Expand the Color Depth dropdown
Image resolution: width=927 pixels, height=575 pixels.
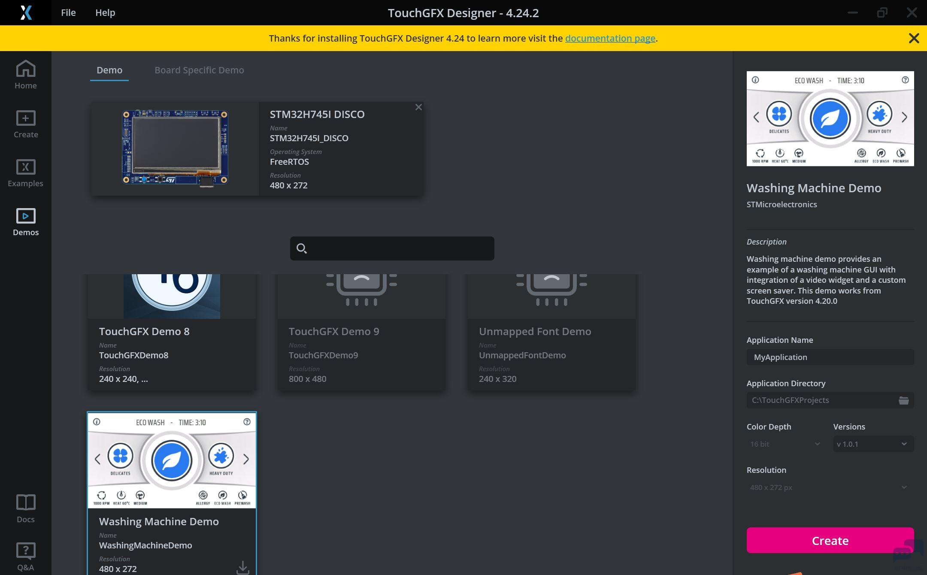(x=785, y=444)
